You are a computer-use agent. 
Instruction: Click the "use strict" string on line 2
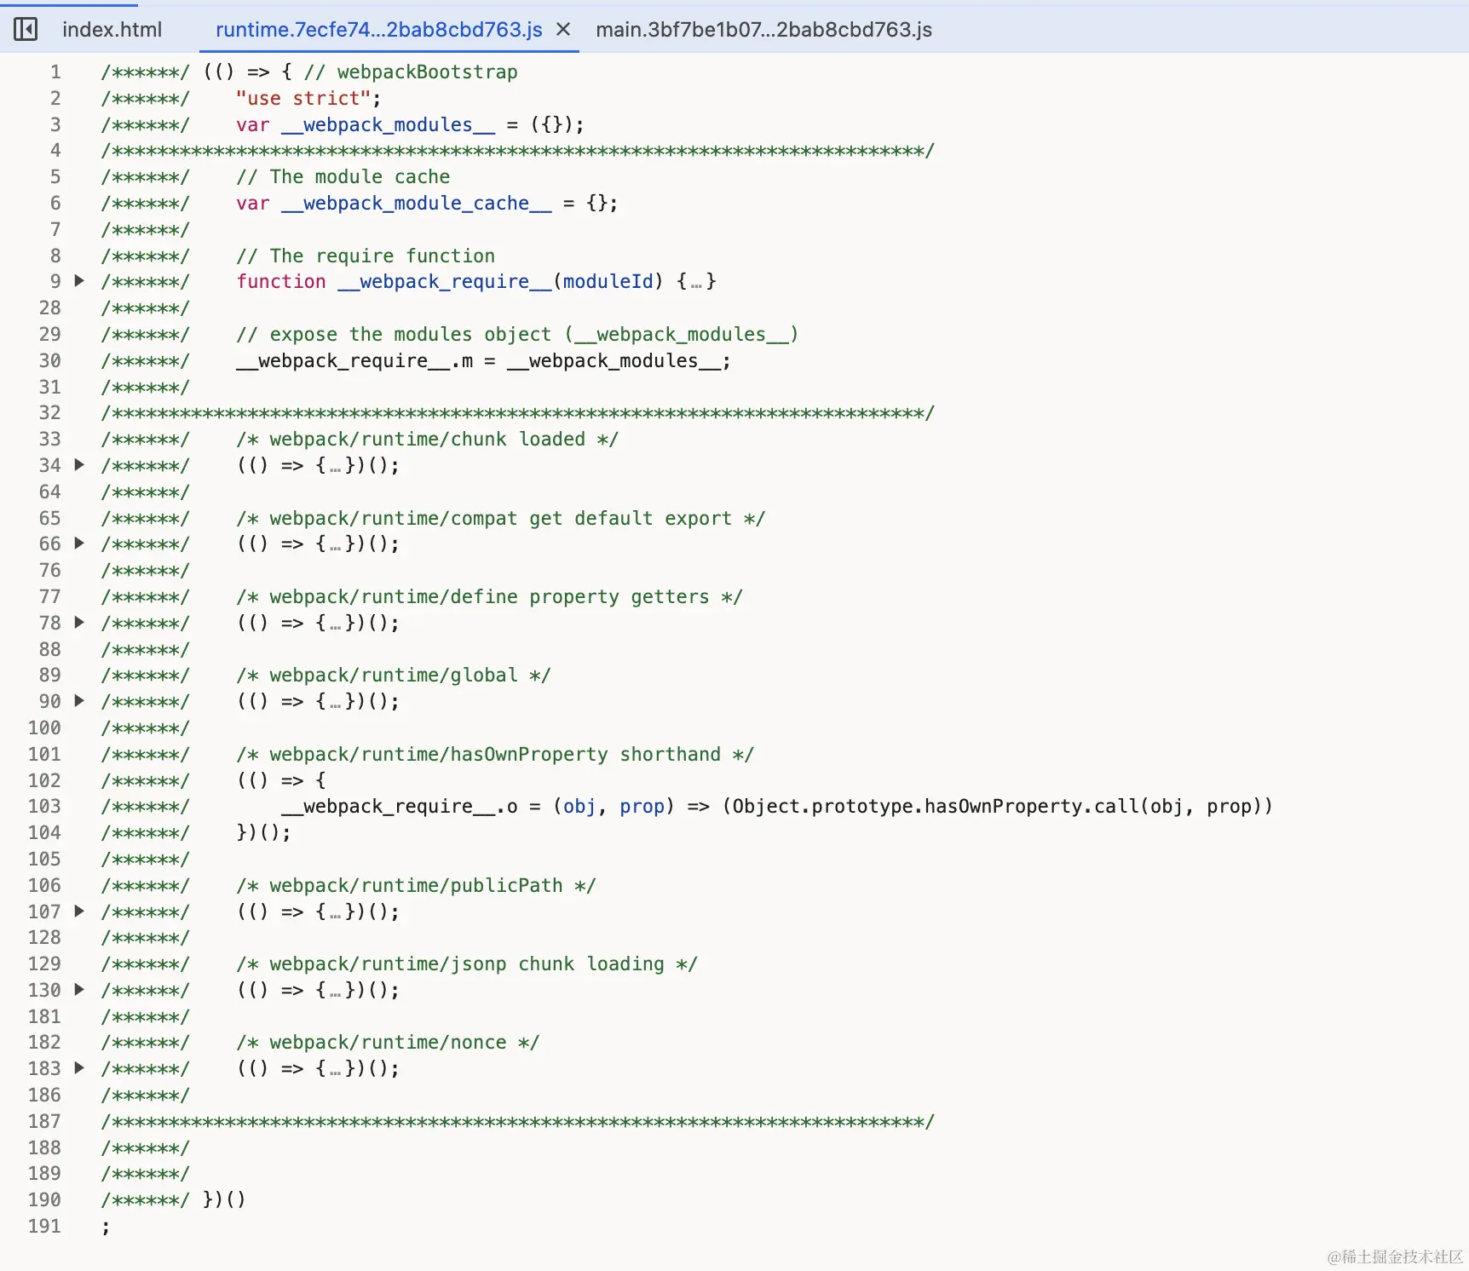[303, 99]
